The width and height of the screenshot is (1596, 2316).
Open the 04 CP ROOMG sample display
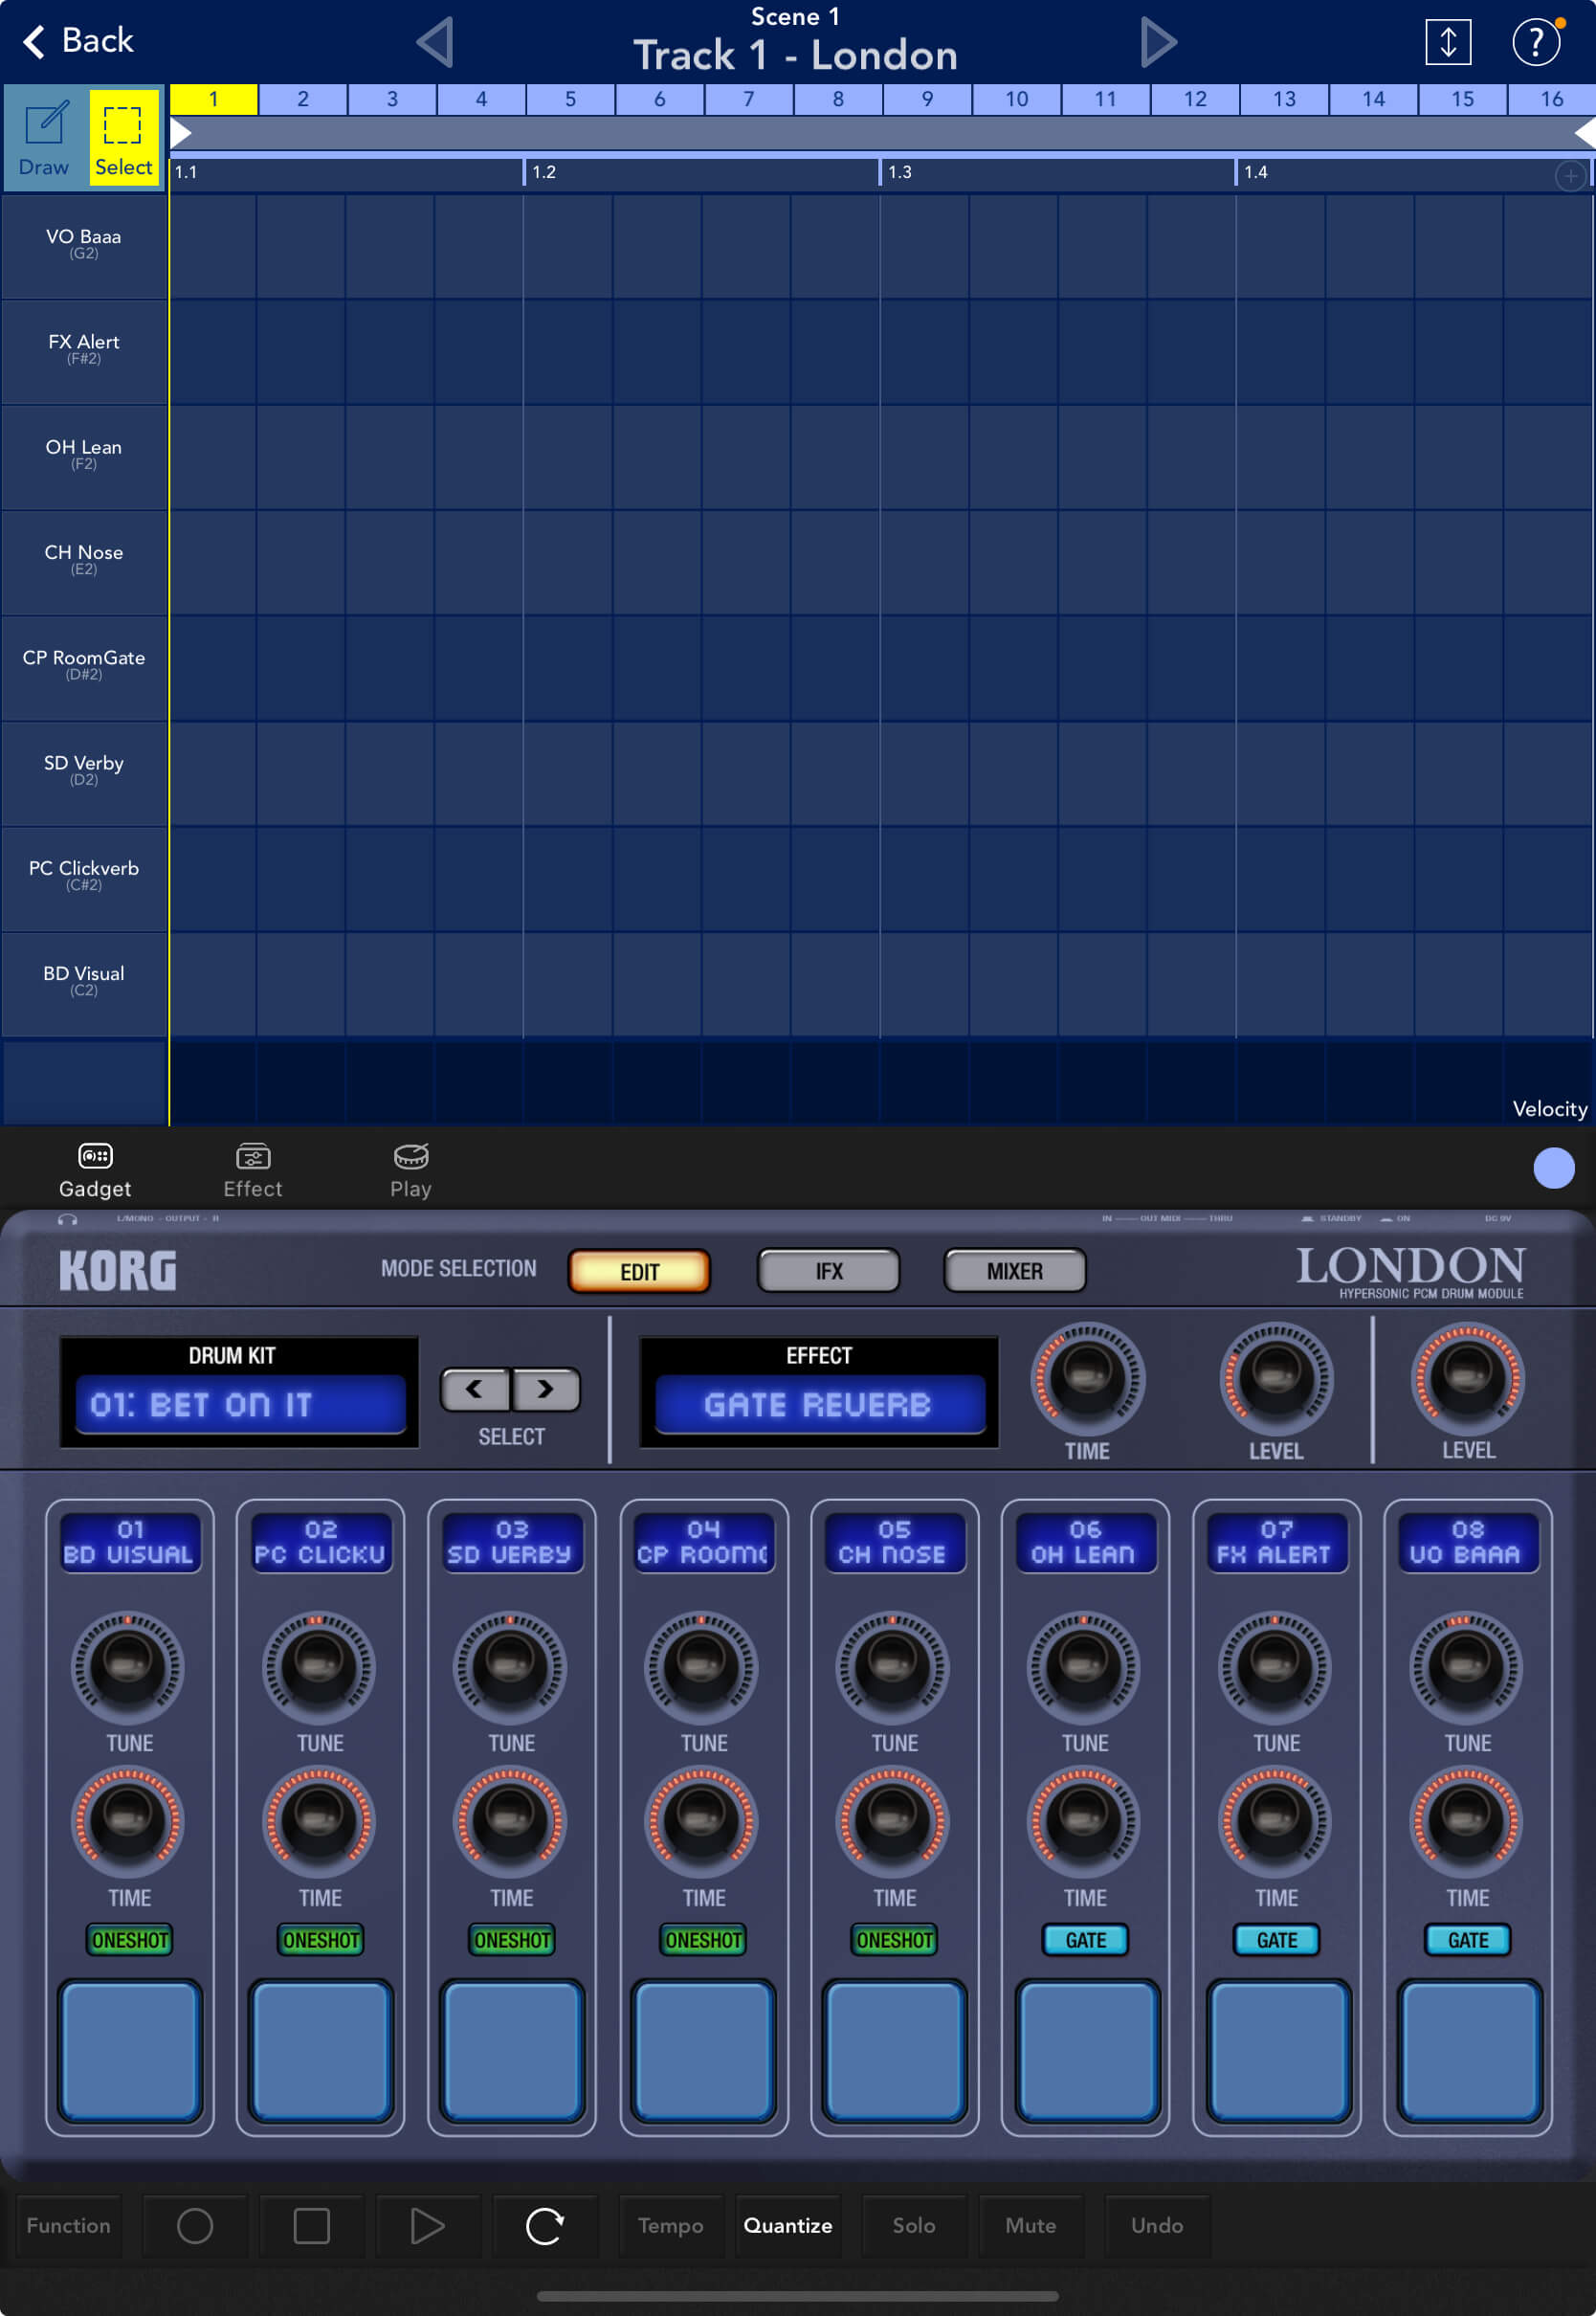tap(703, 1542)
